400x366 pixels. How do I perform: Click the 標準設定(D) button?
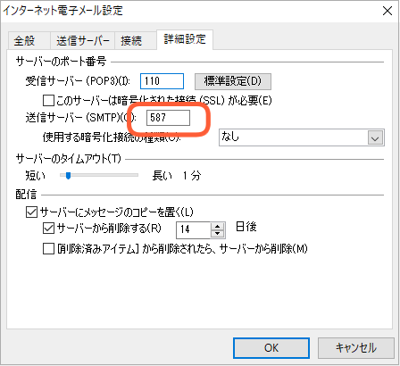point(233,81)
